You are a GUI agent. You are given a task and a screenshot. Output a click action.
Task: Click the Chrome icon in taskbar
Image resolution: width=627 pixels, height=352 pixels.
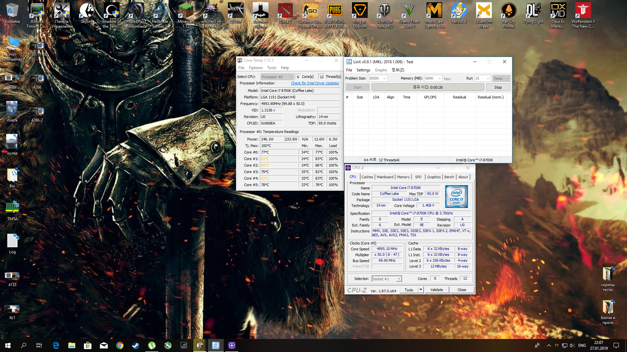120,345
